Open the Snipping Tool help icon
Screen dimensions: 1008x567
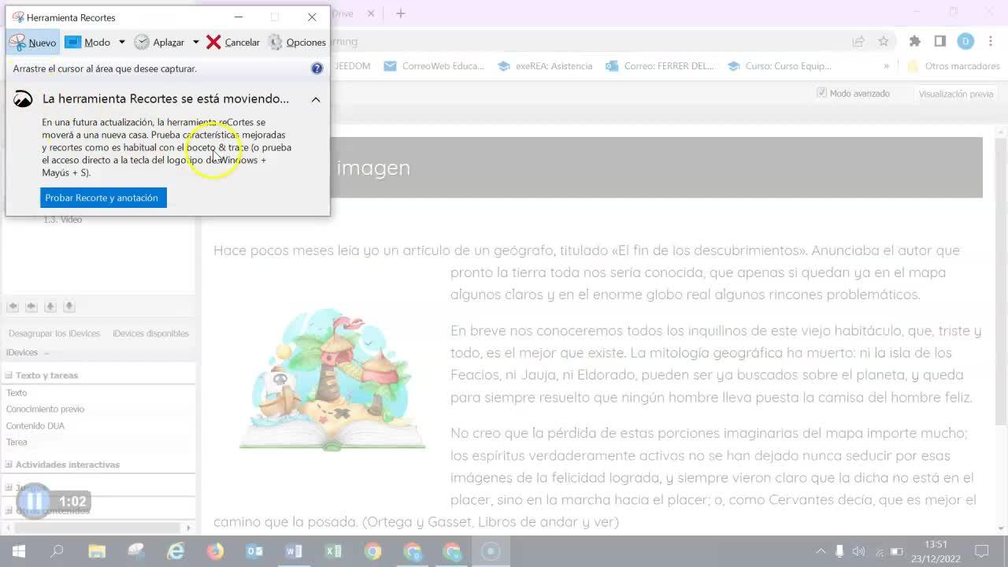317,69
